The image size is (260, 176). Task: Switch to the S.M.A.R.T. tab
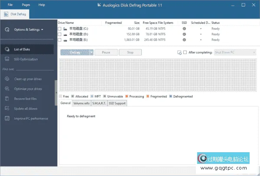tap(99, 103)
